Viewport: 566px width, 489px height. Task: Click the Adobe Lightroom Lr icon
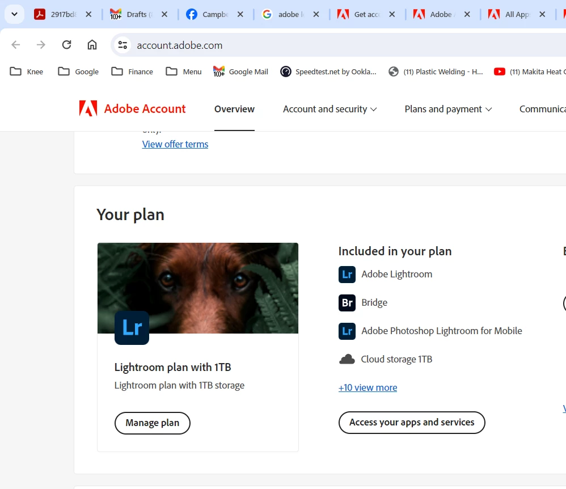(x=347, y=275)
